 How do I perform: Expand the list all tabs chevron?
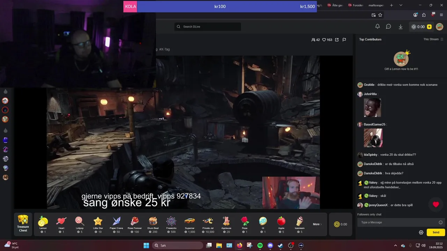click(x=401, y=5)
